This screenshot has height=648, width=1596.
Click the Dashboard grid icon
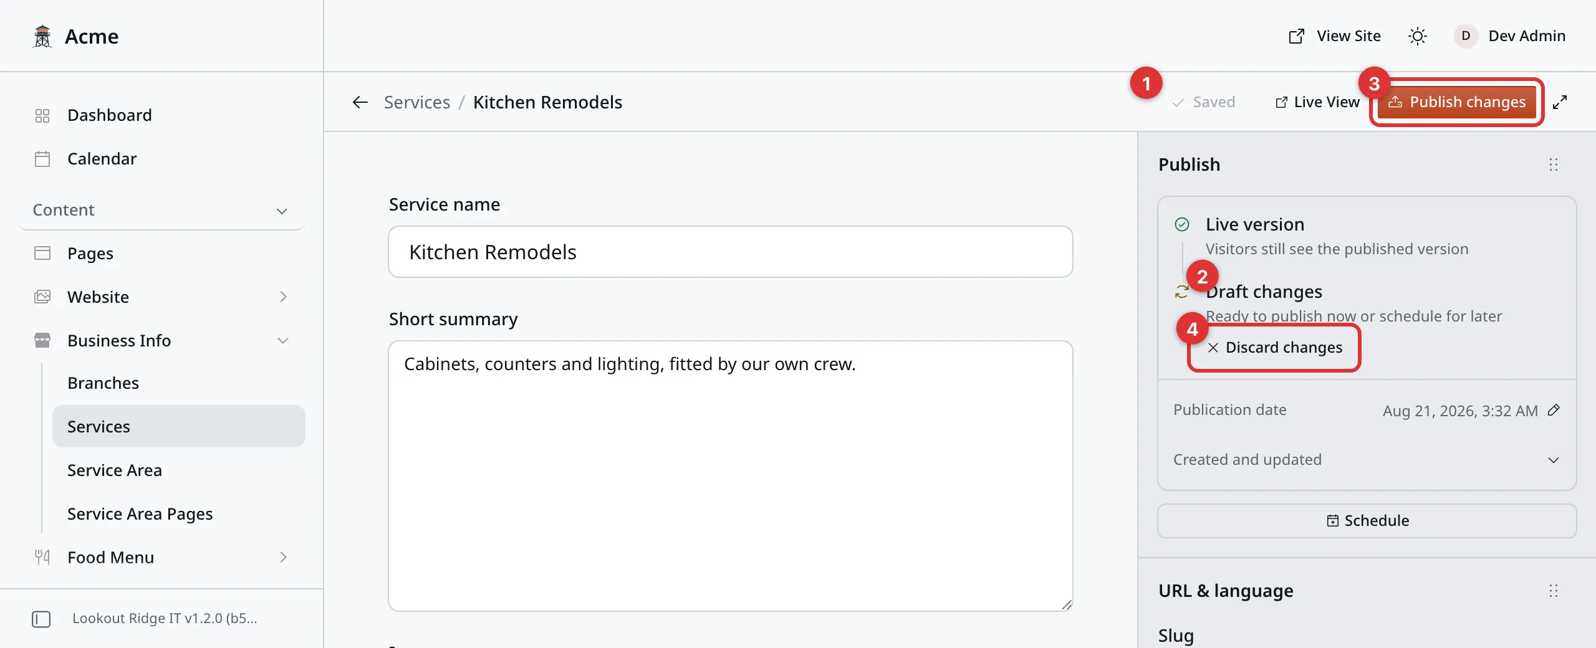(x=42, y=115)
